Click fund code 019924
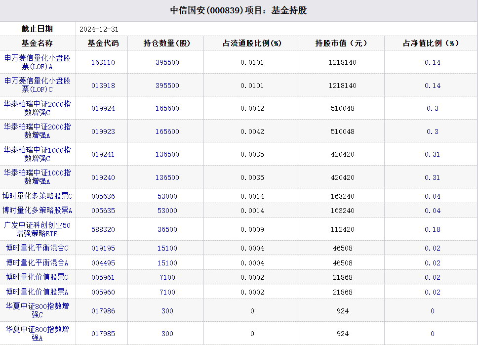This screenshot has height=345, width=478. (x=103, y=108)
